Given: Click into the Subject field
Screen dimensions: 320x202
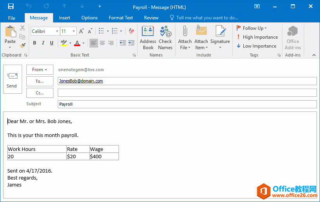Looking at the screenshot, I should pyautogui.click(x=187, y=104).
